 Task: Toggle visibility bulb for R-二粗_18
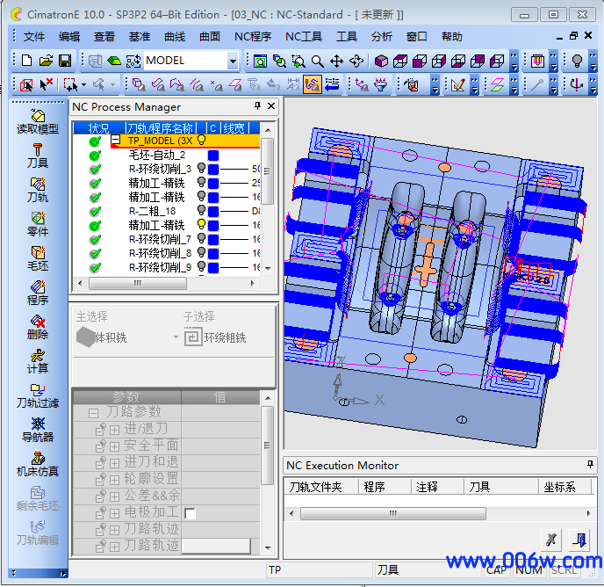pos(201,210)
